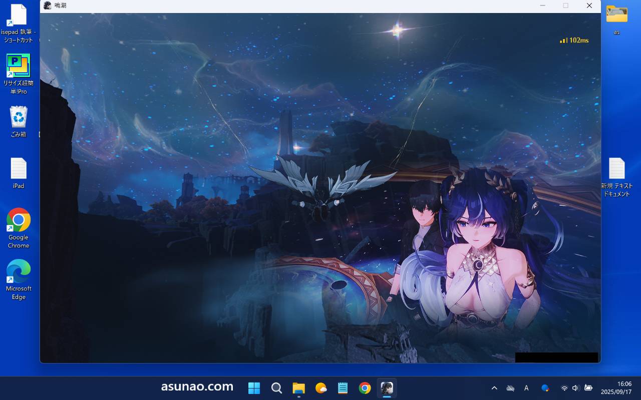This screenshot has height=400, width=641.
Task: Click the weather app icon in the taskbar
Action: point(321,388)
